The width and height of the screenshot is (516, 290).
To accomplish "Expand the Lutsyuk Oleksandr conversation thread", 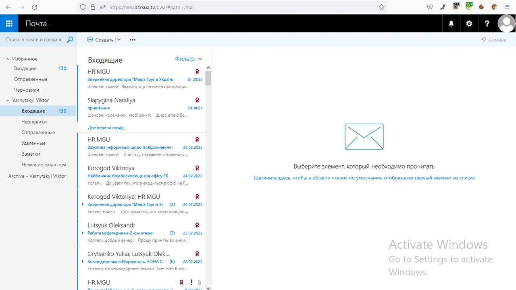I will [x=83, y=233].
